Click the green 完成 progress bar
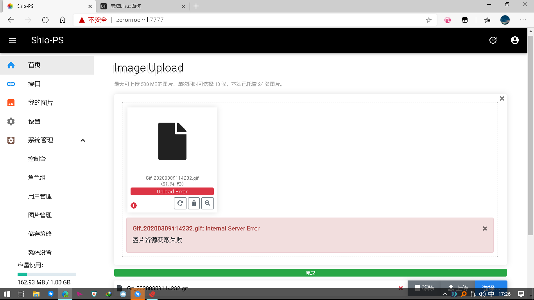The width and height of the screenshot is (534, 300). (x=310, y=273)
